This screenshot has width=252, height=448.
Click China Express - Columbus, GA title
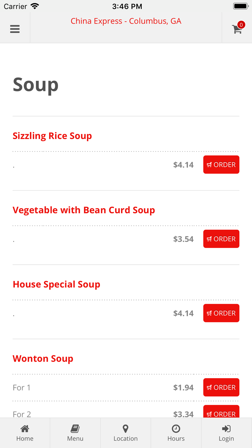click(x=126, y=21)
